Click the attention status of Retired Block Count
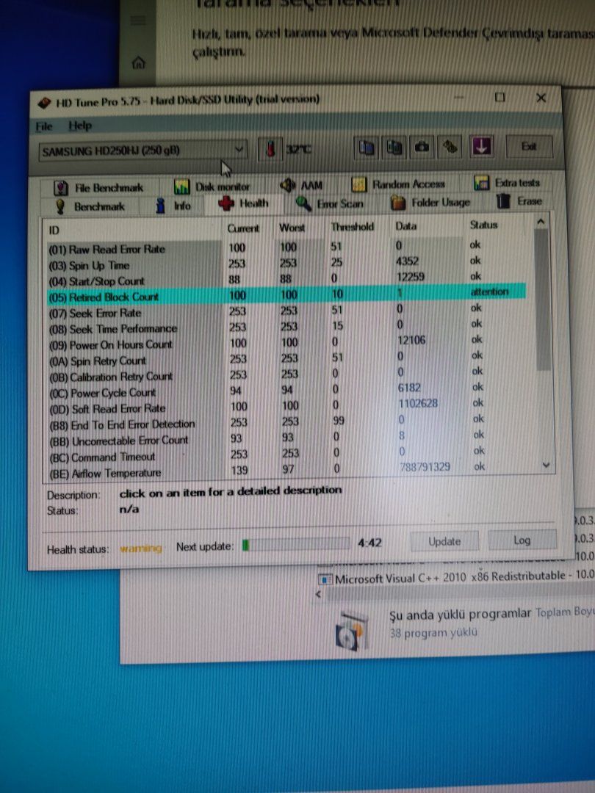This screenshot has height=793, width=595. 489,292
